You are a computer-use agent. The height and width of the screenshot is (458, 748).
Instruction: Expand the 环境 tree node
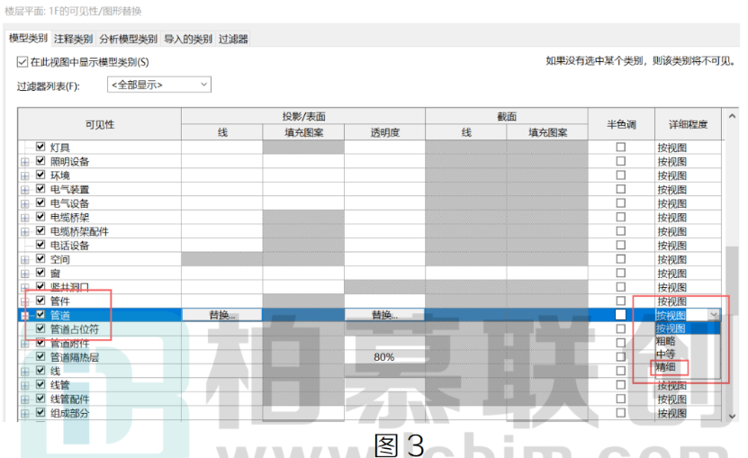[25, 176]
